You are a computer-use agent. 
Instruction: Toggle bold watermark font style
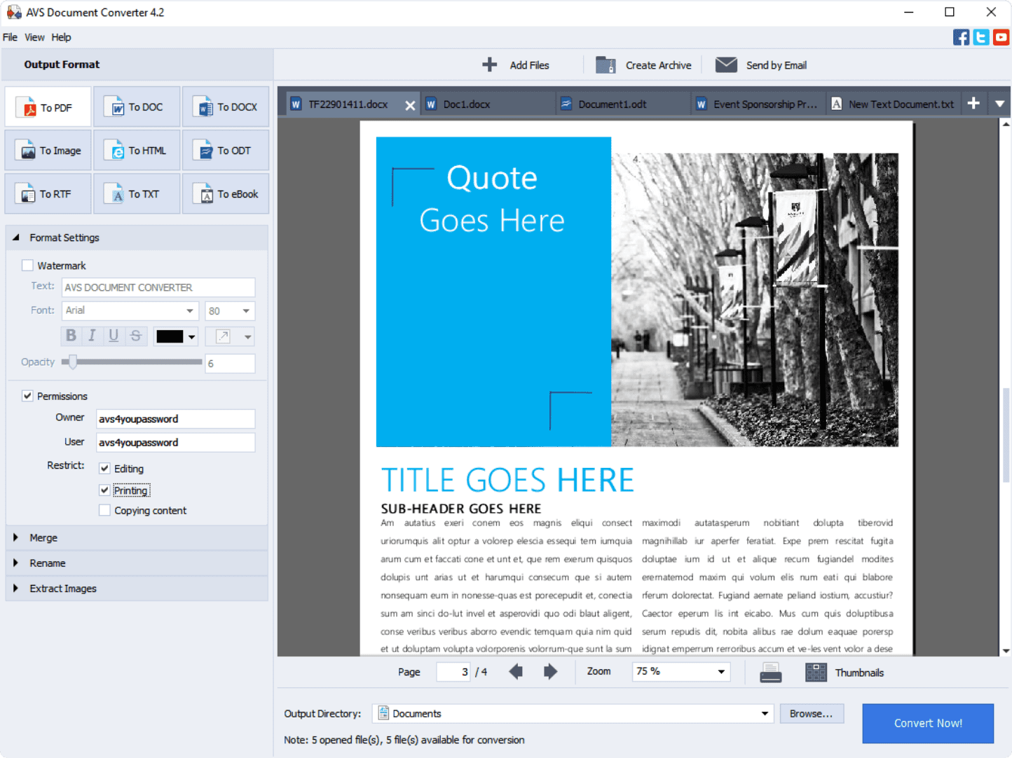(x=71, y=336)
